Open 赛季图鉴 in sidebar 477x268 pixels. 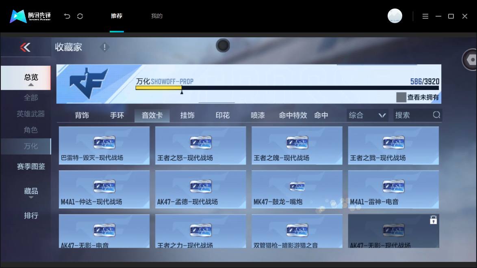(31, 166)
